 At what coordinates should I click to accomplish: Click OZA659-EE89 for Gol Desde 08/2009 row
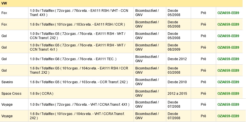click(228, 48)
